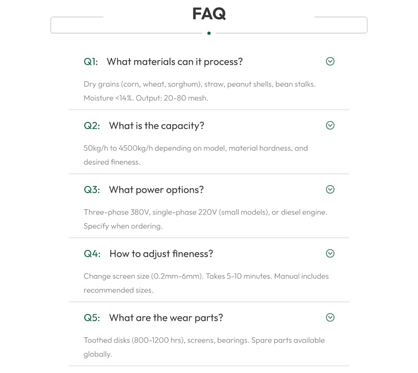Click the FAQ heading
This screenshot has height=373, width=418.
coord(209,13)
